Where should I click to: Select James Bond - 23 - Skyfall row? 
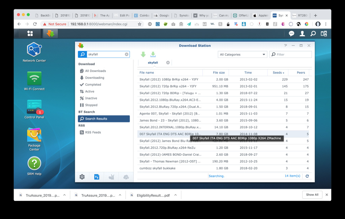[x=223, y=120]
